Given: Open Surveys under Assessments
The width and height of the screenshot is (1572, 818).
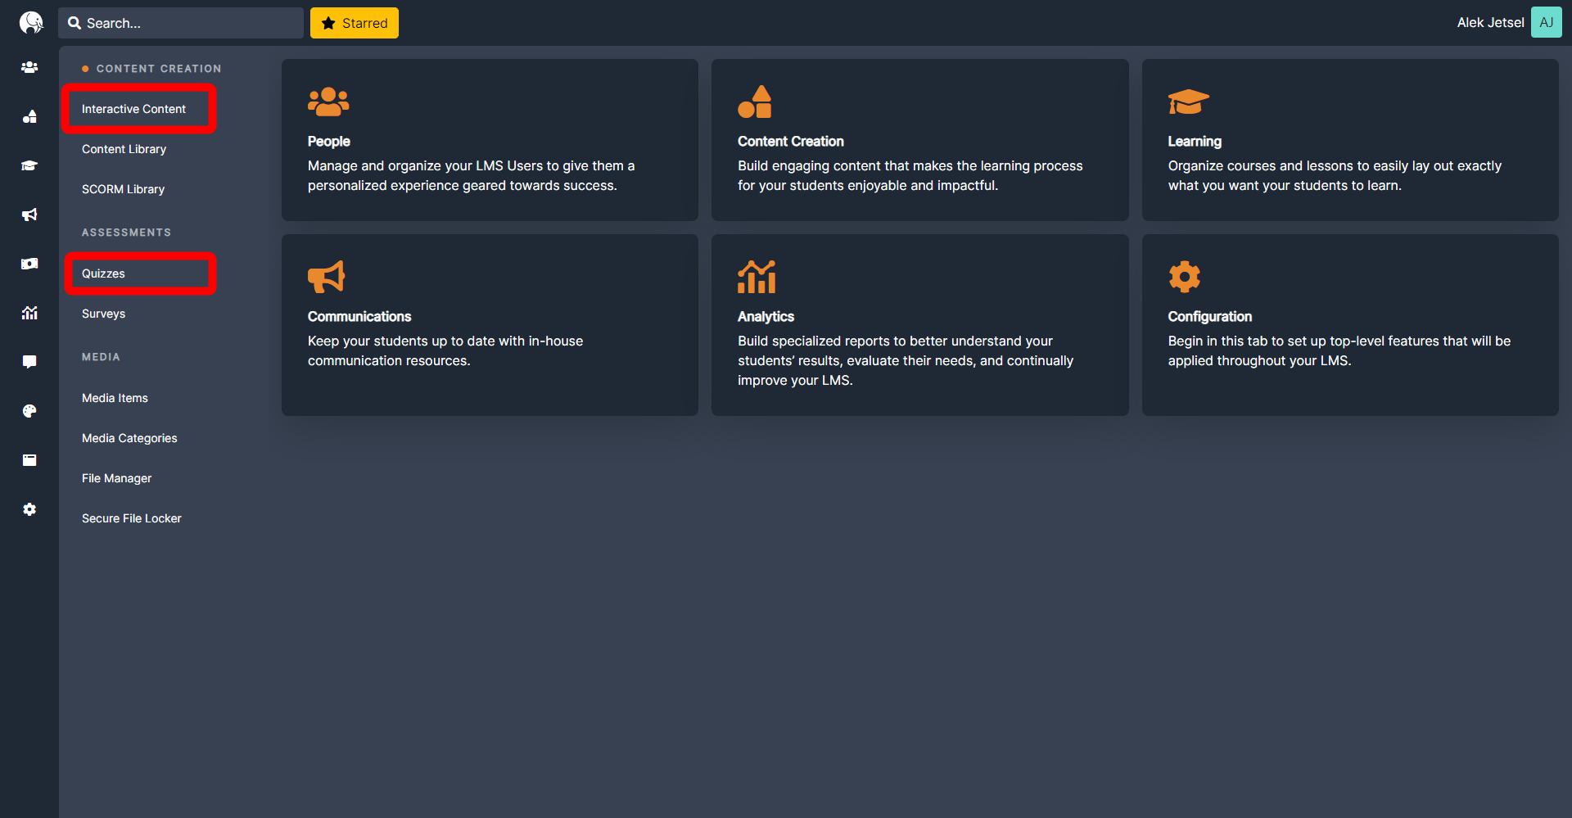Looking at the screenshot, I should tap(103, 314).
